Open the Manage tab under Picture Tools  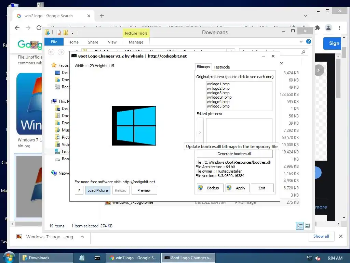pyautogui.click(x=136, y=42)
